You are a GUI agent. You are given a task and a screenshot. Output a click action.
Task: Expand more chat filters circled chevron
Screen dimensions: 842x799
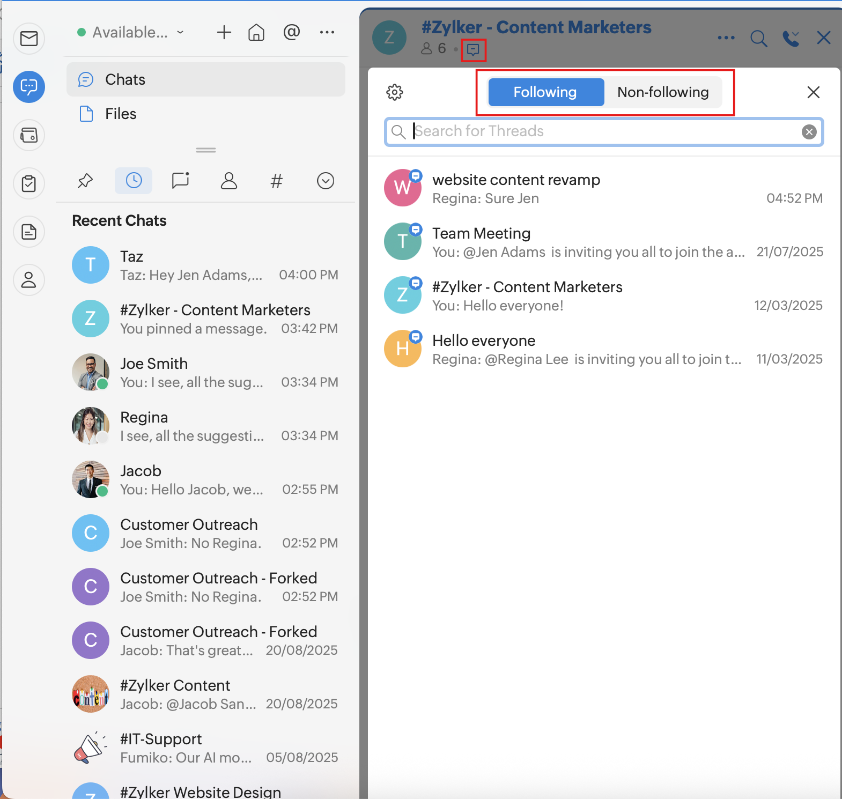pyautogui.click(x=326, y=181)
